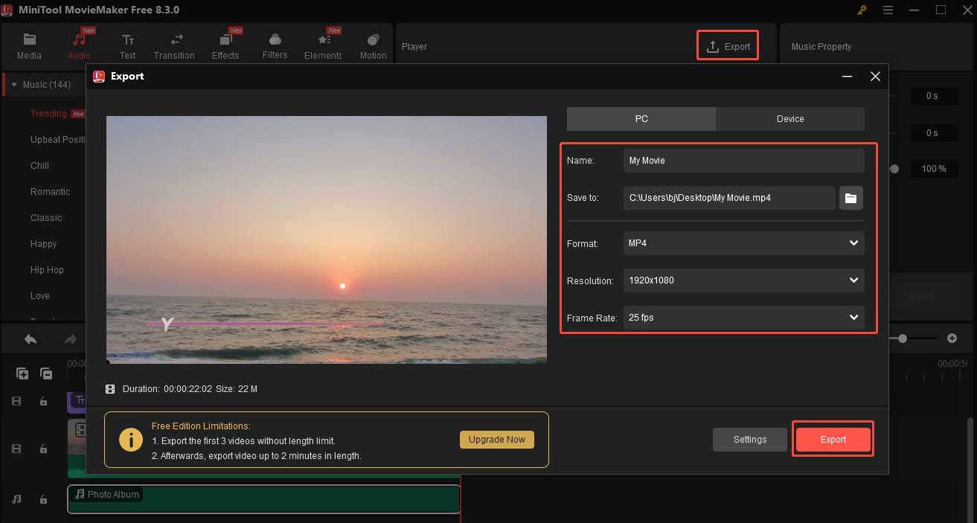This screenshot has width=977, height=523.
Task: Select the Upbeat Positive music category
Action: 58,140
